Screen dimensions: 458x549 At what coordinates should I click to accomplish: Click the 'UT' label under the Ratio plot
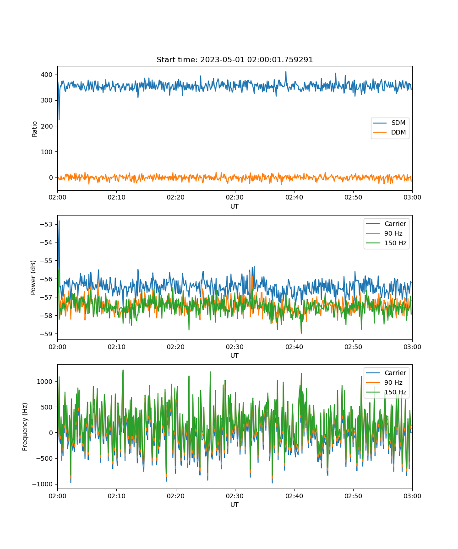point(234,206)
